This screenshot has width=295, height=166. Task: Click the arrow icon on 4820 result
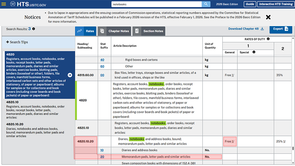(x=70, y=75)
